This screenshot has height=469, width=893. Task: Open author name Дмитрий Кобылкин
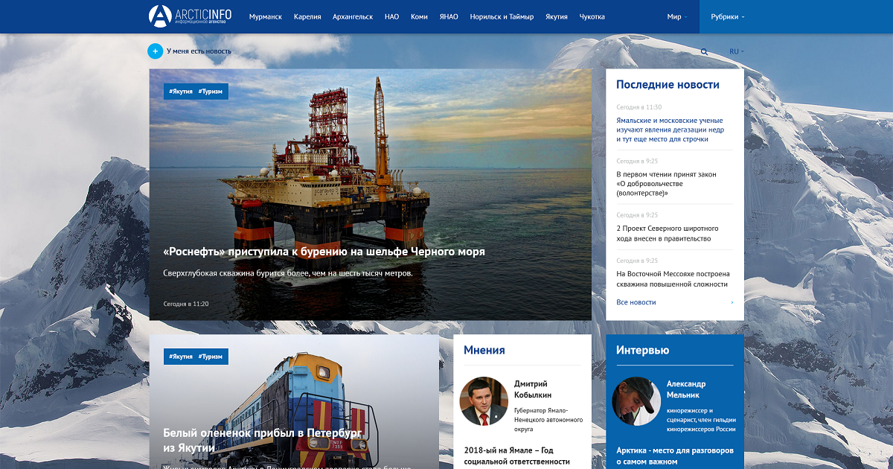coord(534,389)
